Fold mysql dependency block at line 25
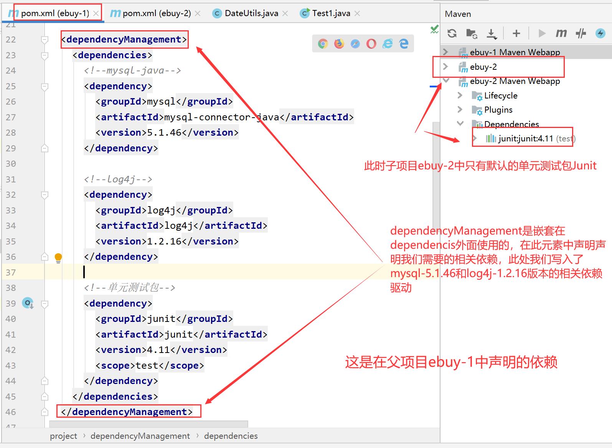 coord(45,87)
